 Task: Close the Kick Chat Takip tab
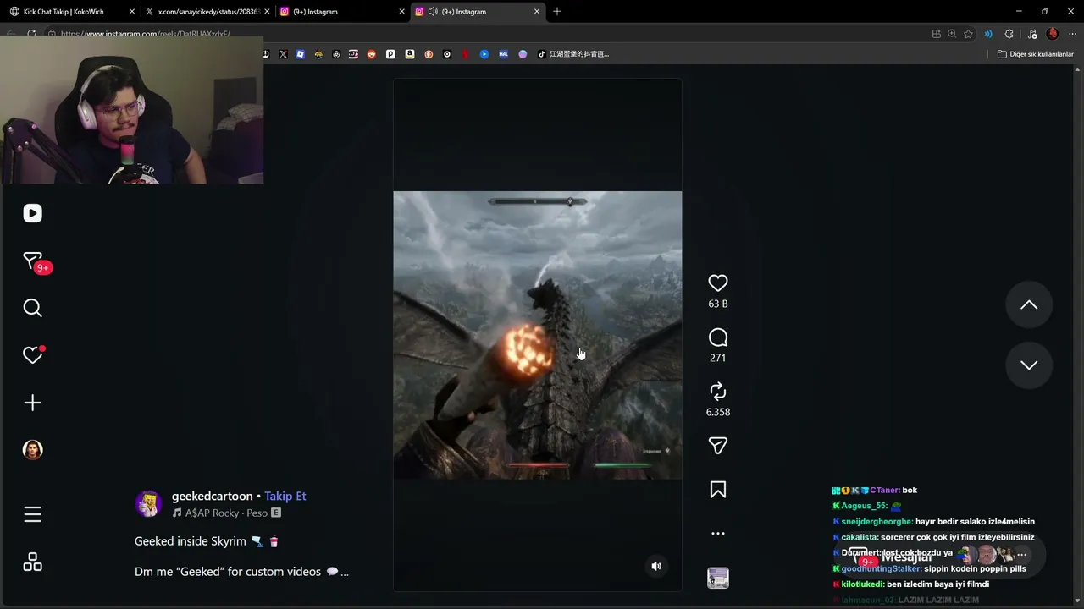pyautogui.click(x=132, y=12)
